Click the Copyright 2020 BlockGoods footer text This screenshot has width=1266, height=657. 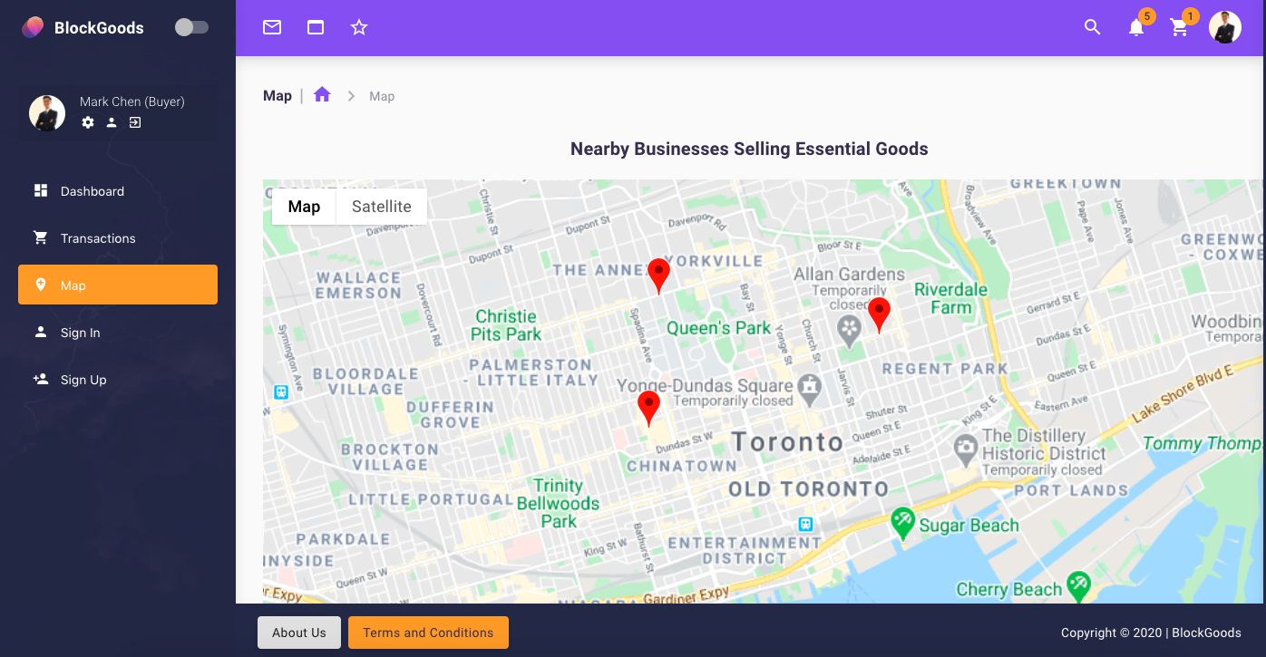(x=1151, y=633)
